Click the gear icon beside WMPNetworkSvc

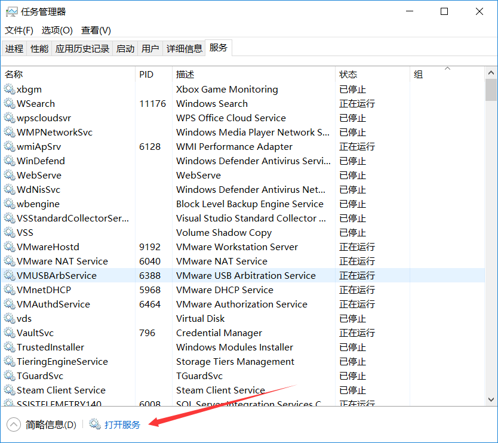10,133
